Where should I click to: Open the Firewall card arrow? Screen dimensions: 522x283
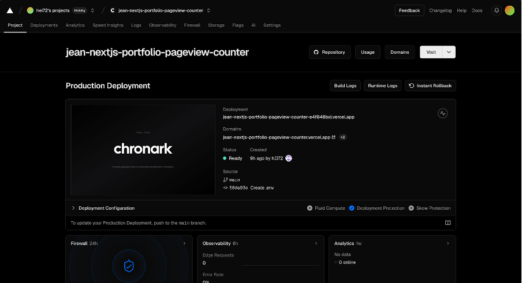(184, 243)
